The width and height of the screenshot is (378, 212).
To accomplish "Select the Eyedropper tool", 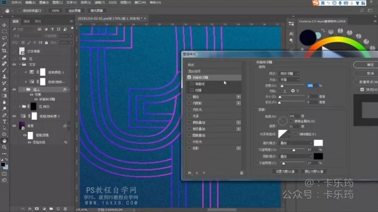I will 4,57.
